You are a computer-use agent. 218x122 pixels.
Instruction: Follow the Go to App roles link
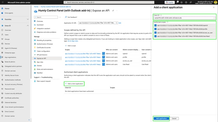tap(73, 41)
